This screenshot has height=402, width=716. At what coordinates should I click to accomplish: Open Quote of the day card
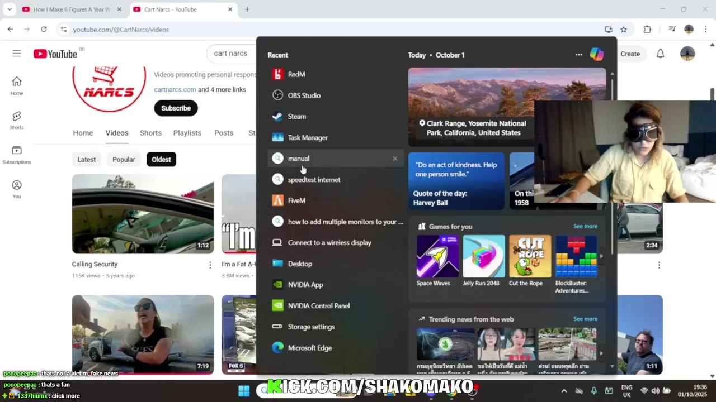point(456,181)
